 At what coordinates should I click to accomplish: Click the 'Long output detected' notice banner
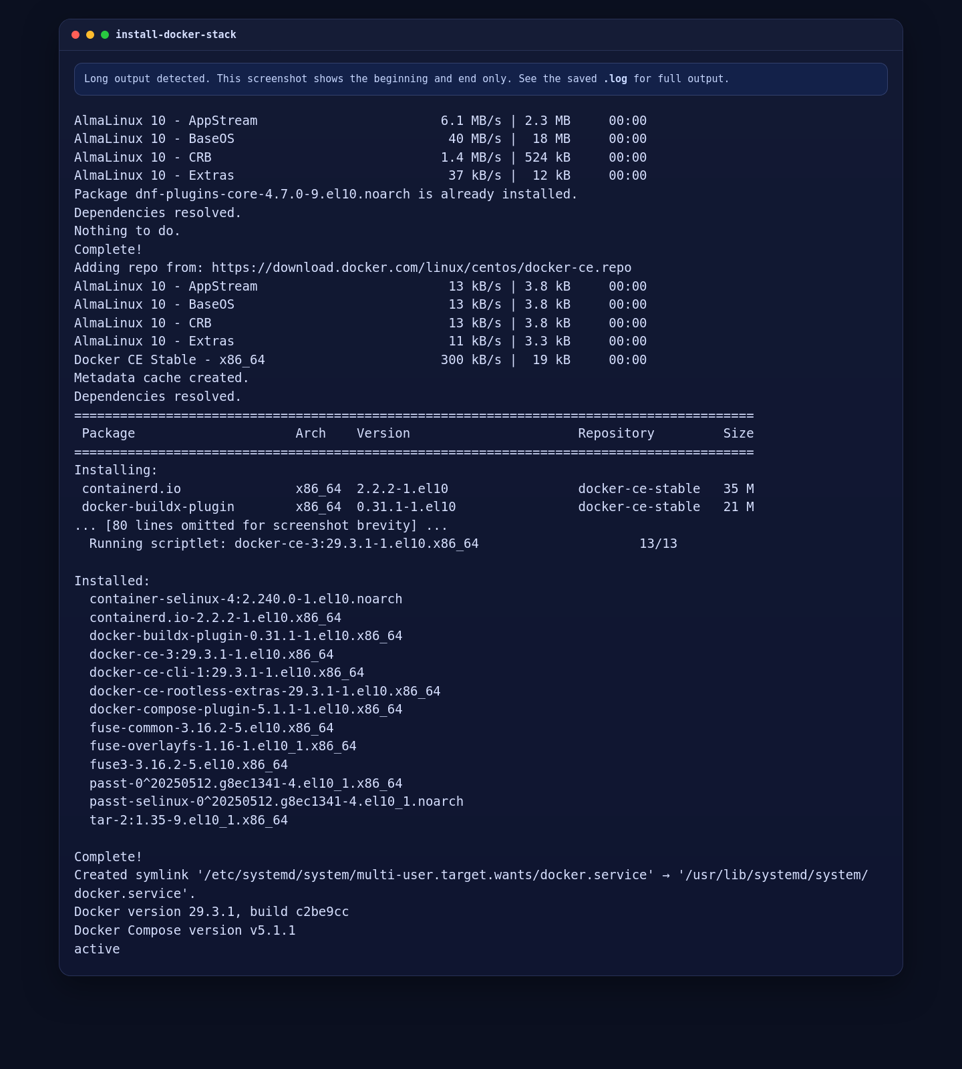[481, 79]
